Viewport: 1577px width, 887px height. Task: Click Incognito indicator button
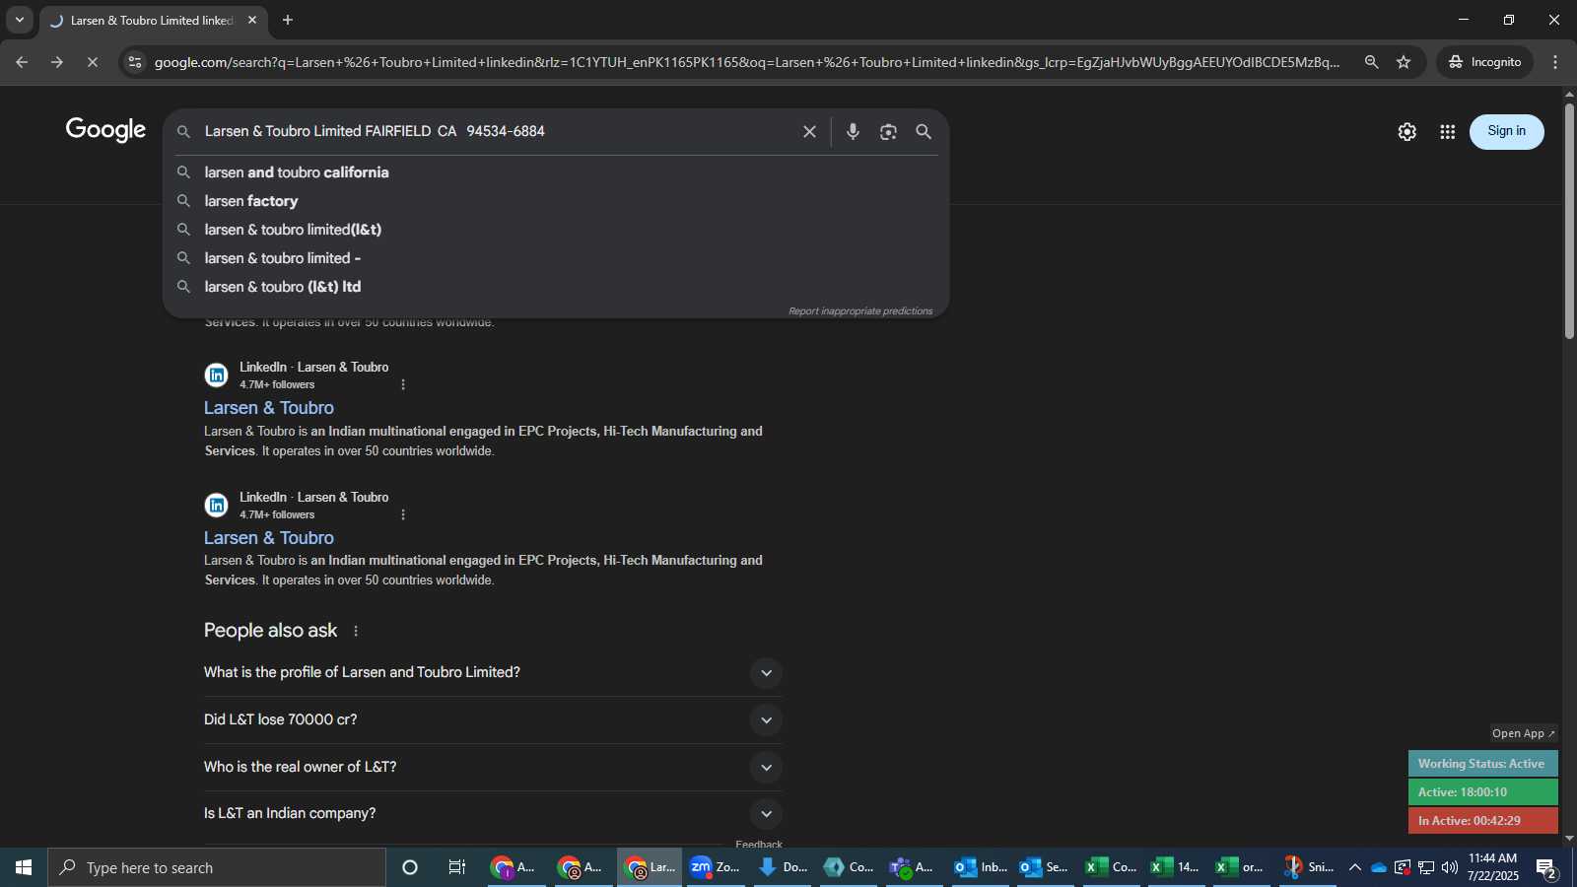[1484, 62]
